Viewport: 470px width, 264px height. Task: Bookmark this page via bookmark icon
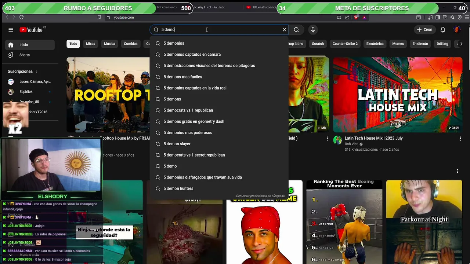pyautogui.click(x=99, y=17)
